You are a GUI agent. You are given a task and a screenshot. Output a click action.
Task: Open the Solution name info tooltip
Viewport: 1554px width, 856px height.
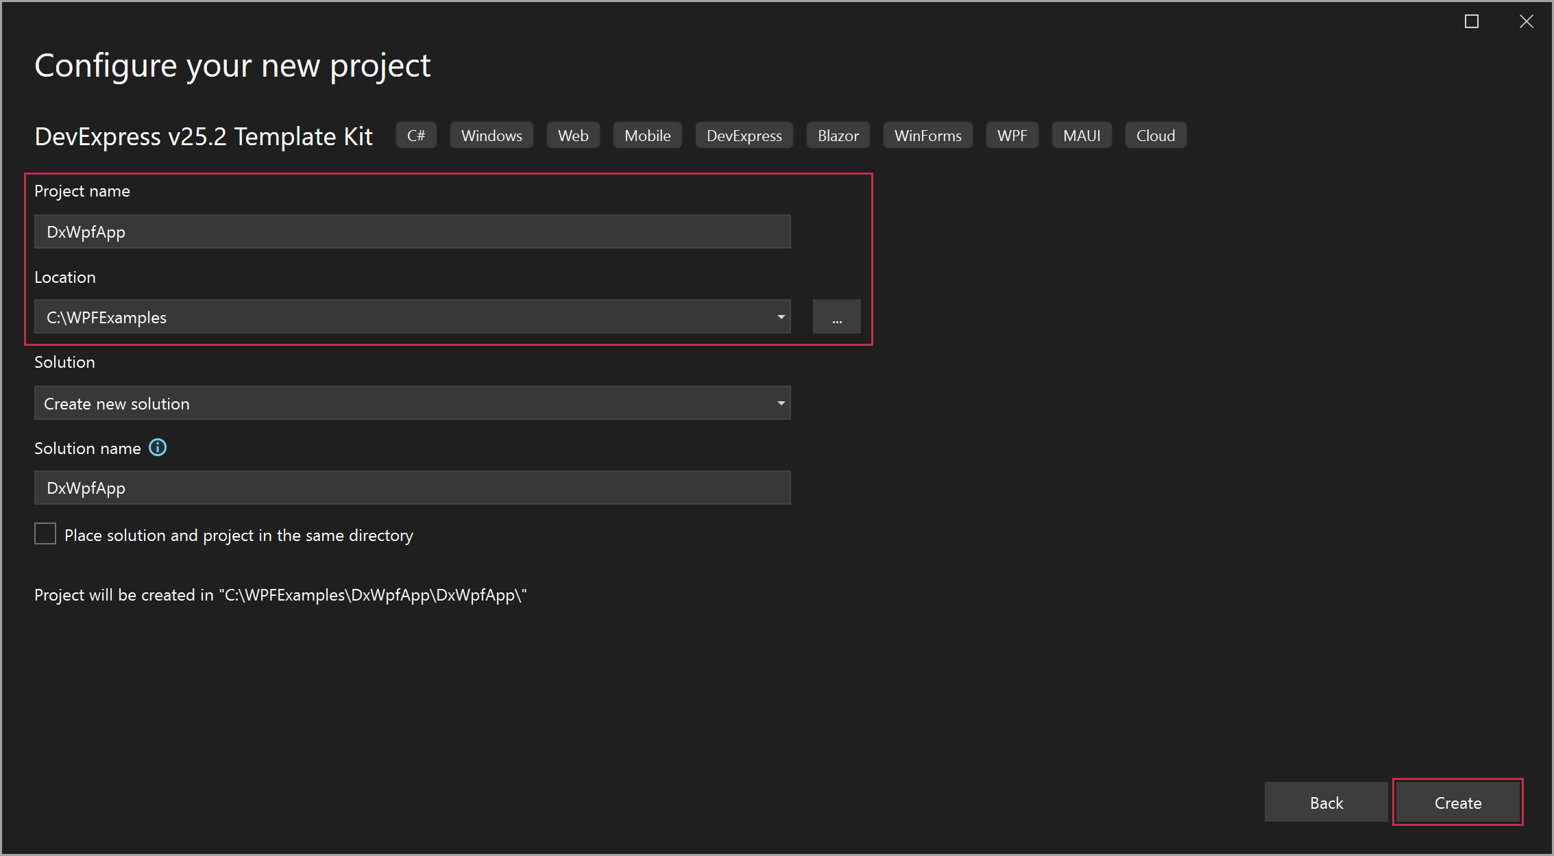click(157, 447)
